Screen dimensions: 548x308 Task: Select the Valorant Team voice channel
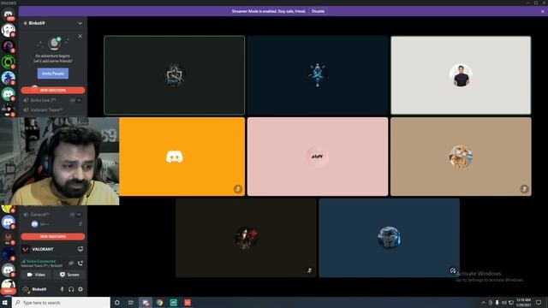click(52, 110)
